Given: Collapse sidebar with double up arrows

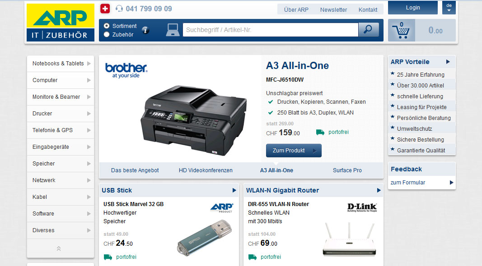Looking at the screenshot, I should [x=59, y=248].
